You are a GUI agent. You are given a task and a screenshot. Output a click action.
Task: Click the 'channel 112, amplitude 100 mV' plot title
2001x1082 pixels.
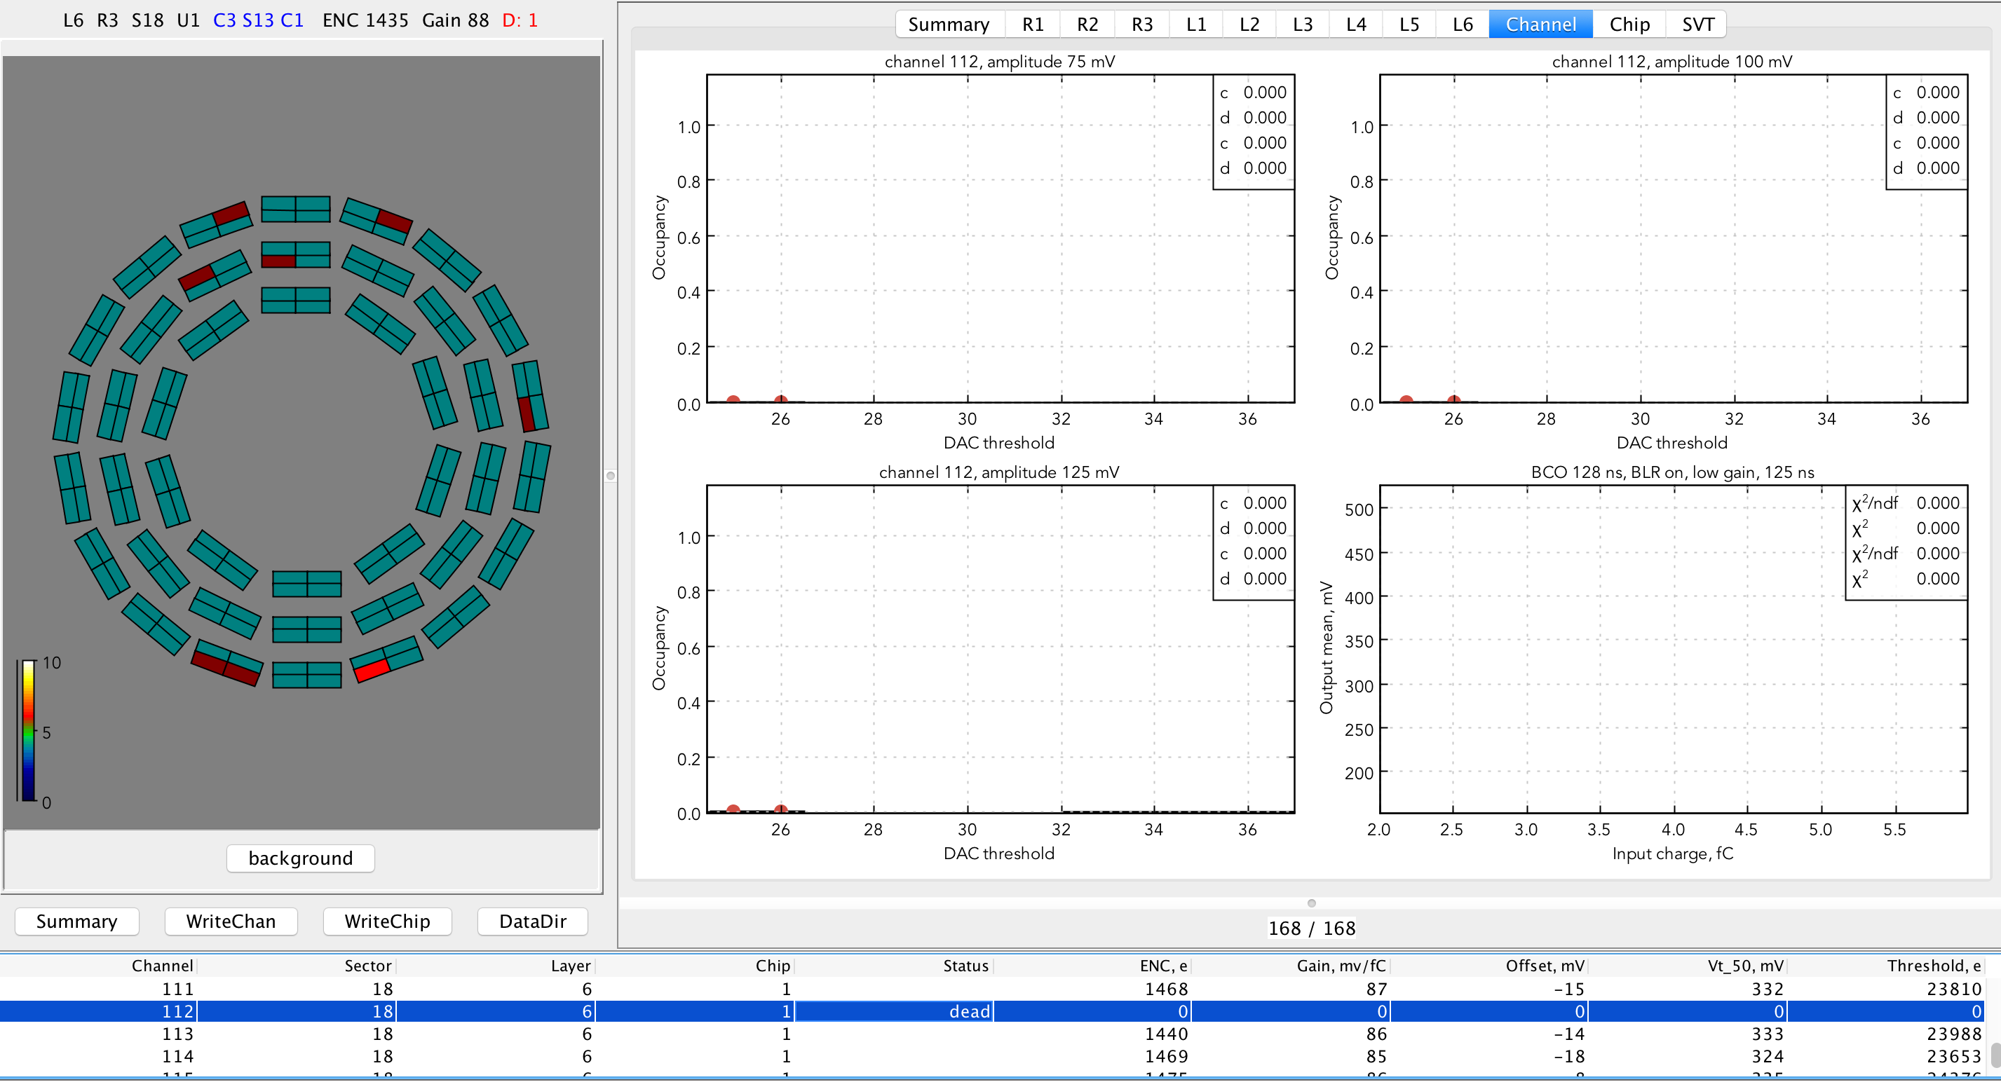pyautogui.click(x=1671, y=62)
